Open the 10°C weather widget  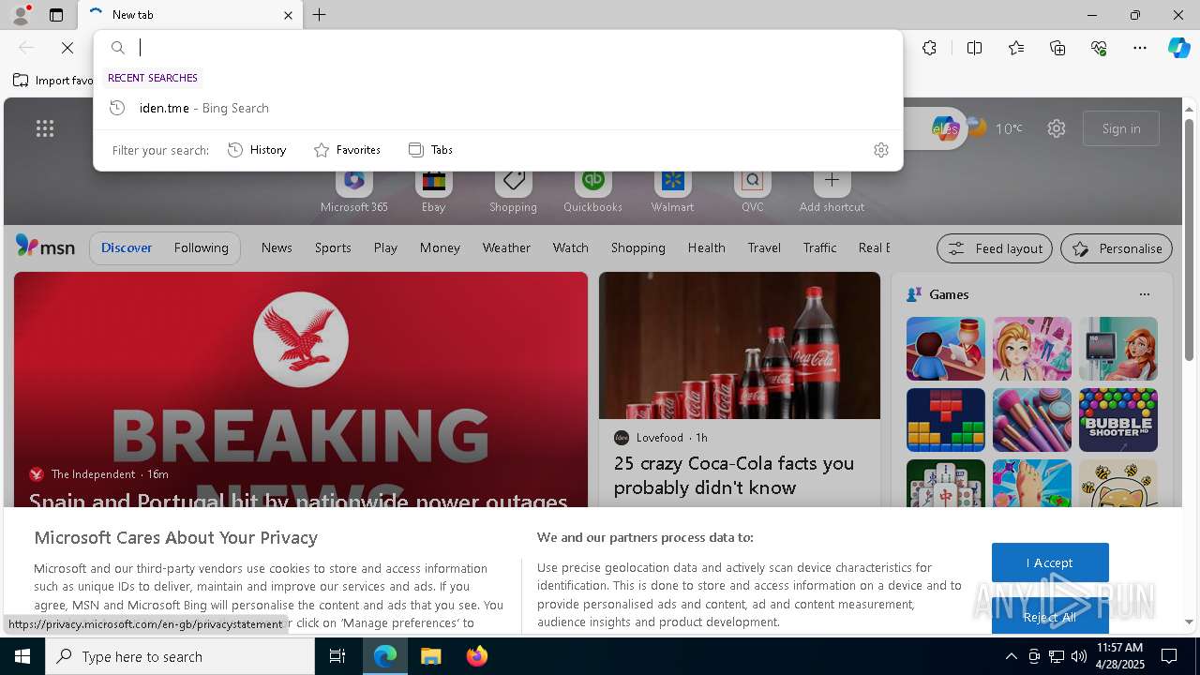994,128
